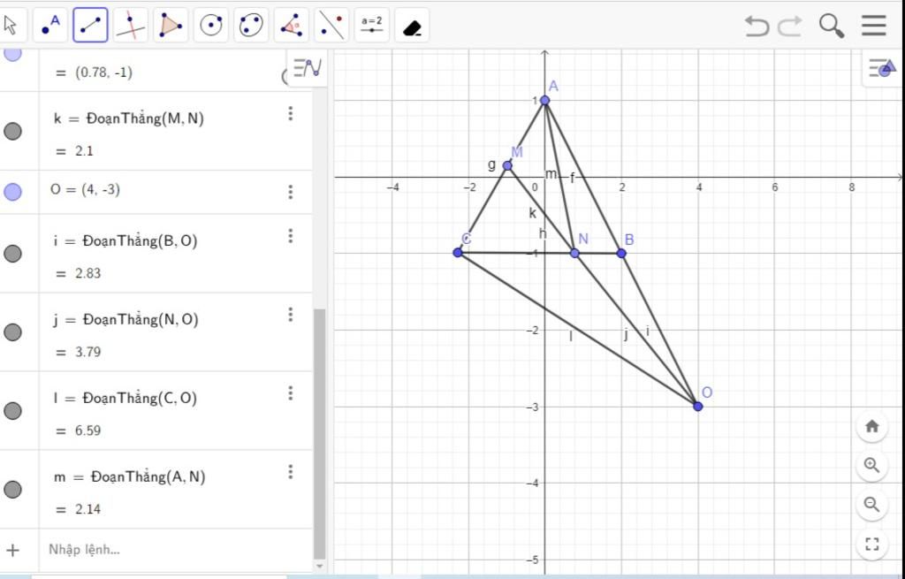The image size is (905, 579).
Task: Open more options for segment k
Action: coord(290,113)
